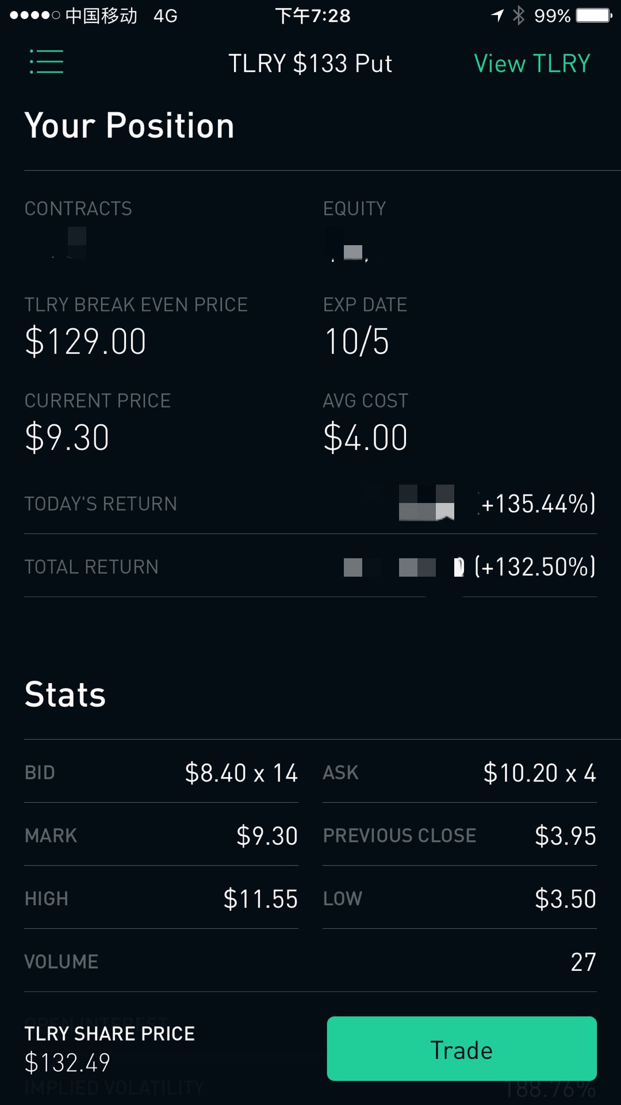
Task: Select the Today's Return row
Action: click(310, 504)
